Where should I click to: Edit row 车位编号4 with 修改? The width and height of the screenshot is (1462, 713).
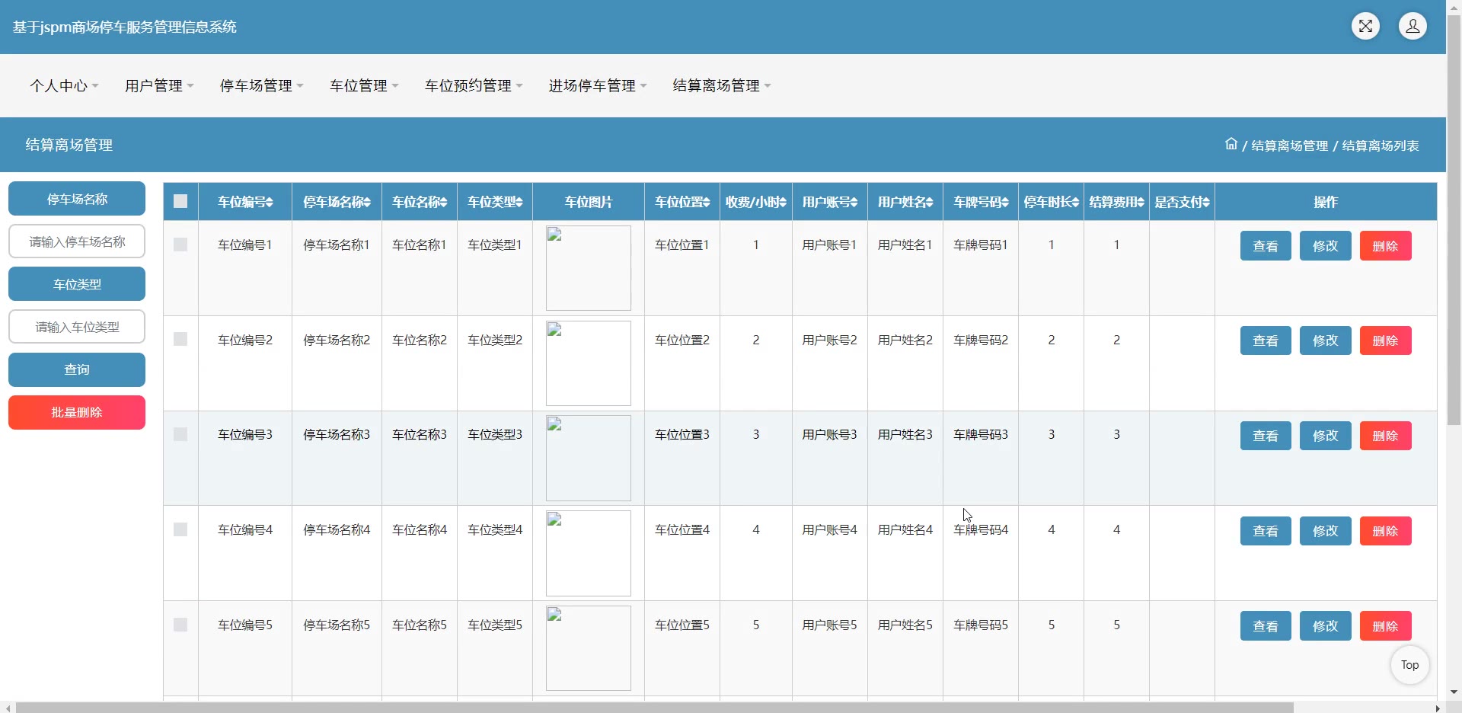pos(1326,531)
